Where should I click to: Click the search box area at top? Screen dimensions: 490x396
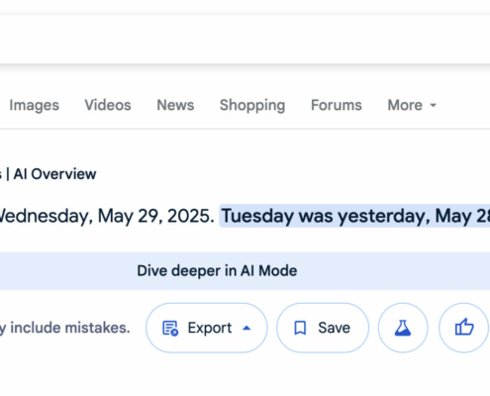[245, 40]
